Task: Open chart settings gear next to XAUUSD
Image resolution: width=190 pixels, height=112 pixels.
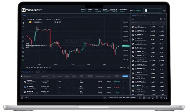Action: point(55,22)
